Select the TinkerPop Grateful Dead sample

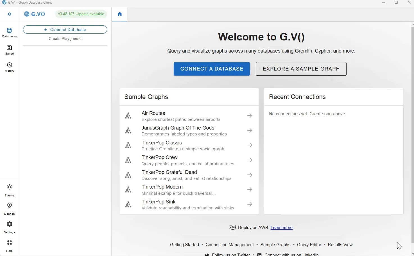pos(169,172)
